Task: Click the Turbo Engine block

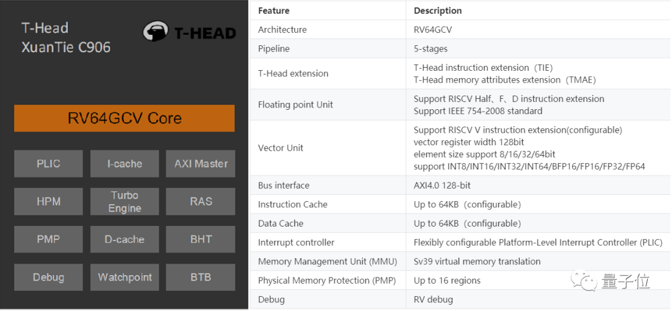Action: pyautogui.click(x=124, y=202)
